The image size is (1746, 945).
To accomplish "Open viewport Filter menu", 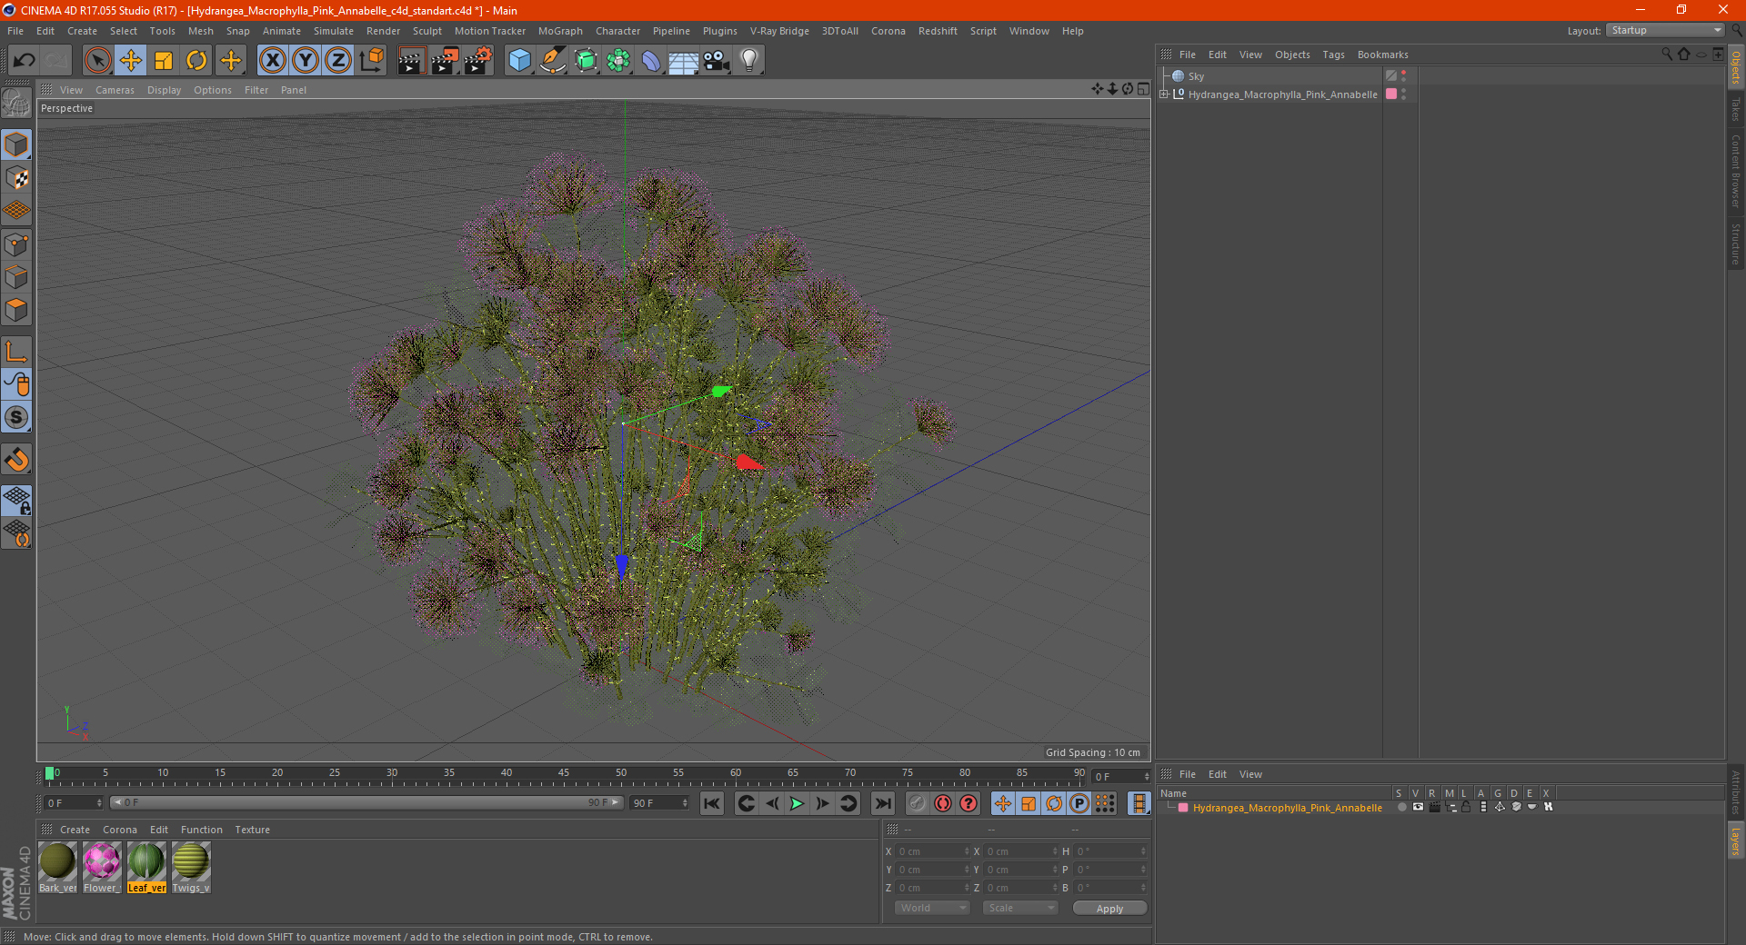I will point(256,90).
